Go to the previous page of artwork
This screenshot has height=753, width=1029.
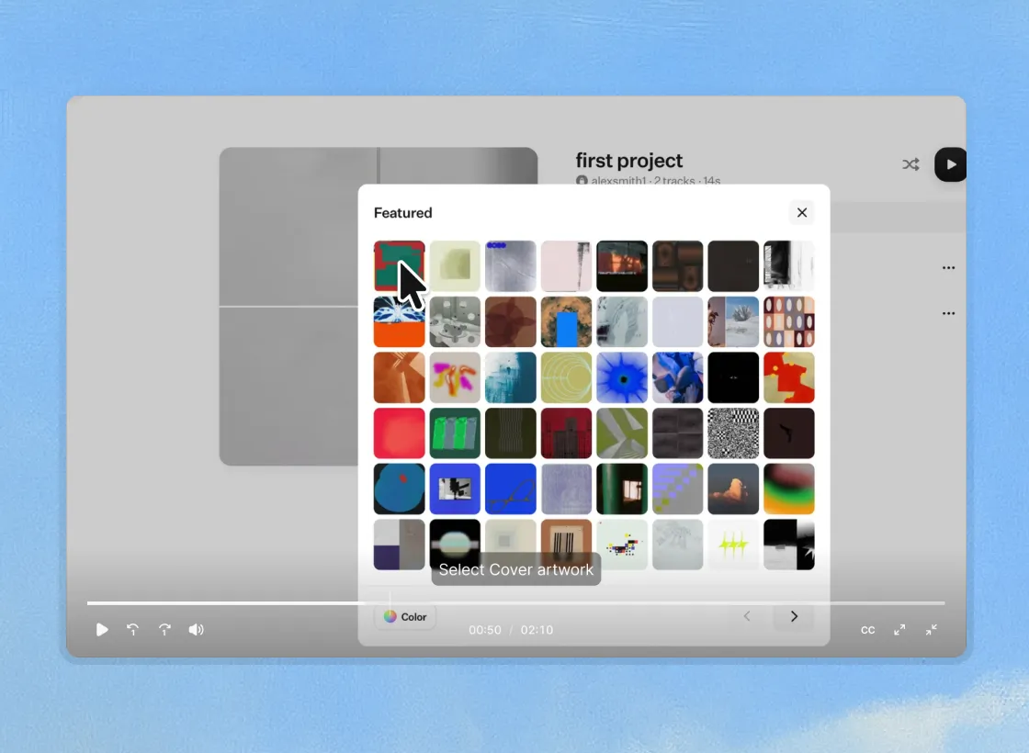click(747, 616)
